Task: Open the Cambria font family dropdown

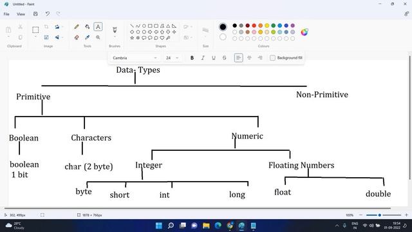Action: 135,58
